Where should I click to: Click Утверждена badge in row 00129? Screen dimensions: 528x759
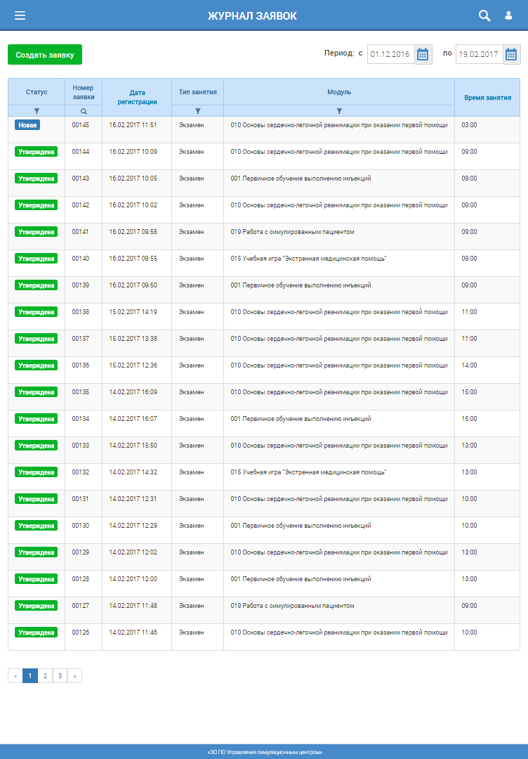37,552
